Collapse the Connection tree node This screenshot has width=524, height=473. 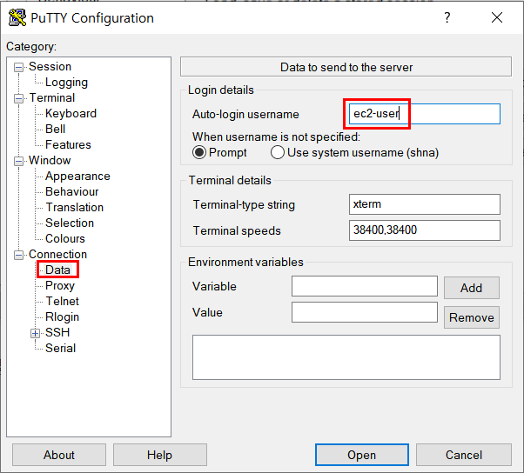coord(19,255)
